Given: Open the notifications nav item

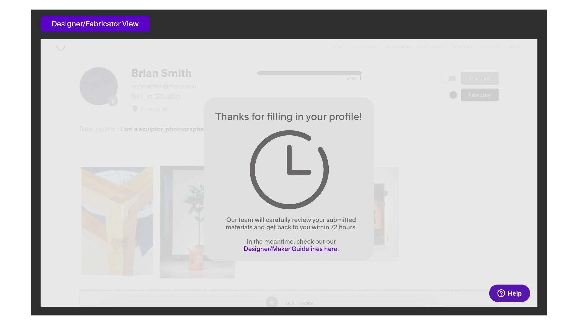Looking at the screenshot, I should (431, 47).
